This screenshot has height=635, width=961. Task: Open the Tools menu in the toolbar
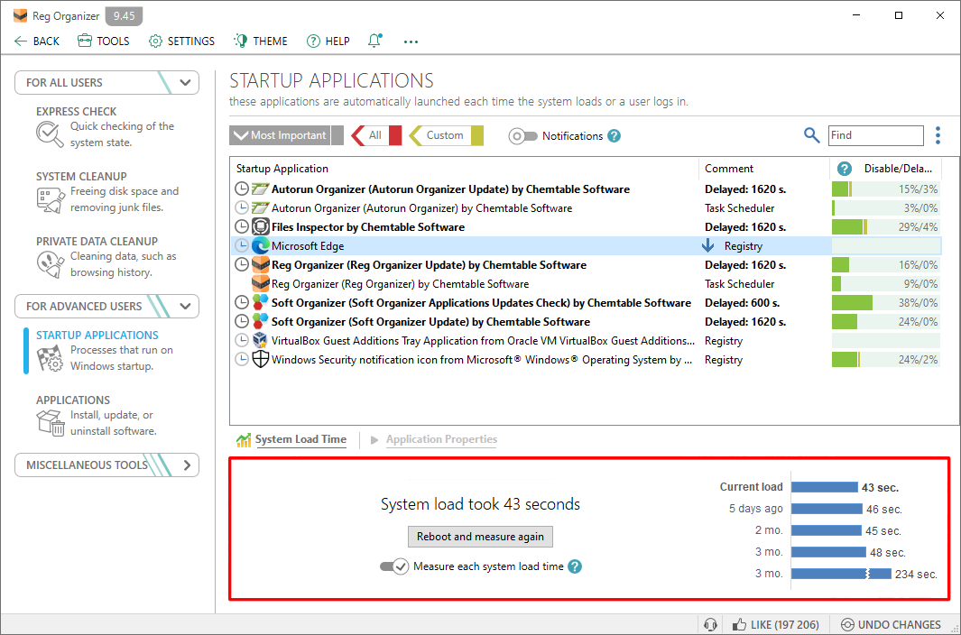pos(103,41)
